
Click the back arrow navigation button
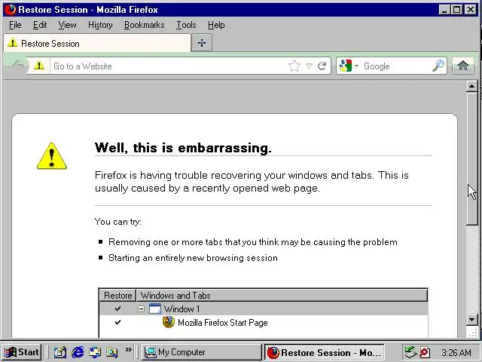coord(18,66)
